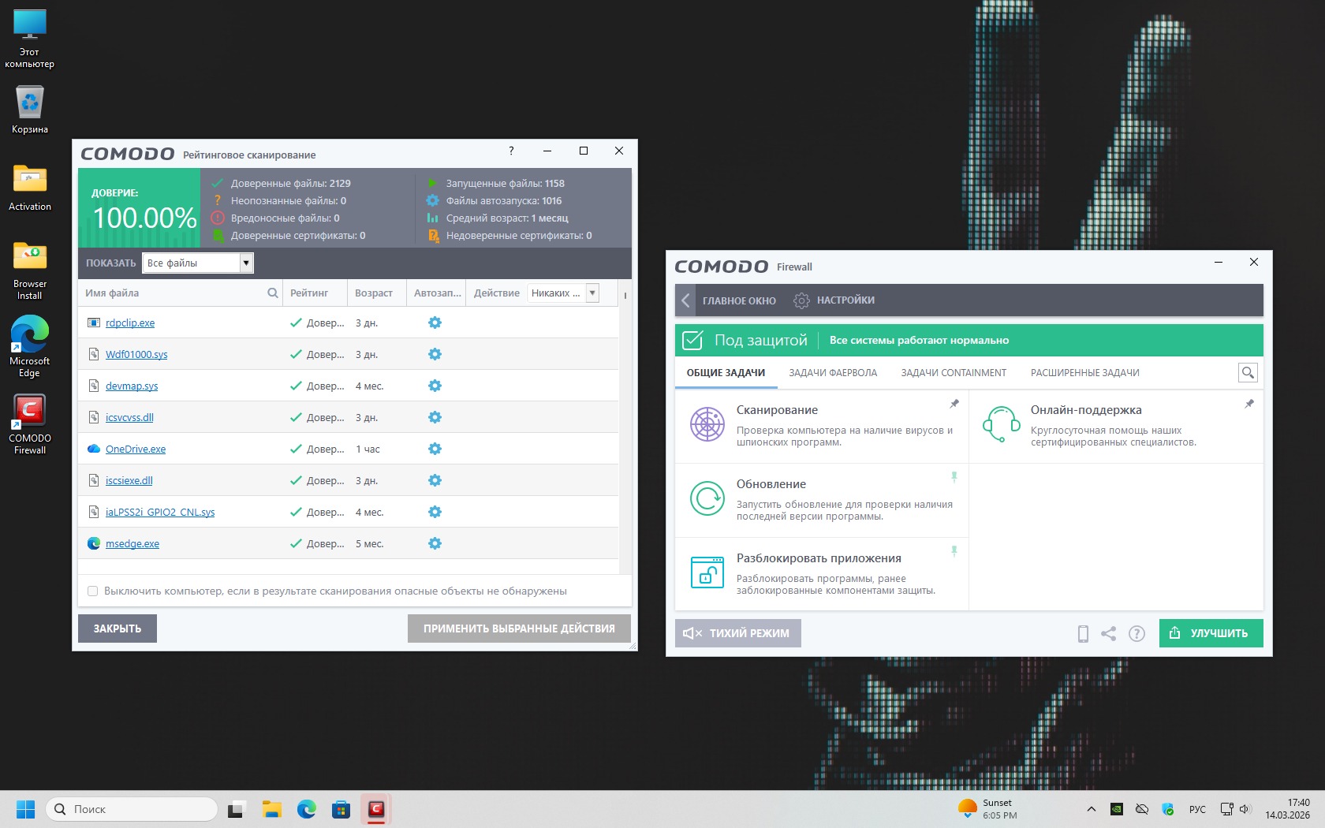Expand the 'Все файлы' show filter dropdown

(246, 263)
